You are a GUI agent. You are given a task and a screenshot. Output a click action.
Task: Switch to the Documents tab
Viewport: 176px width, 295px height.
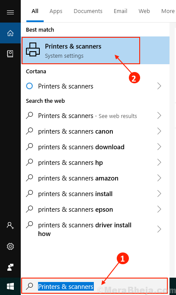[x=88, y=11]
